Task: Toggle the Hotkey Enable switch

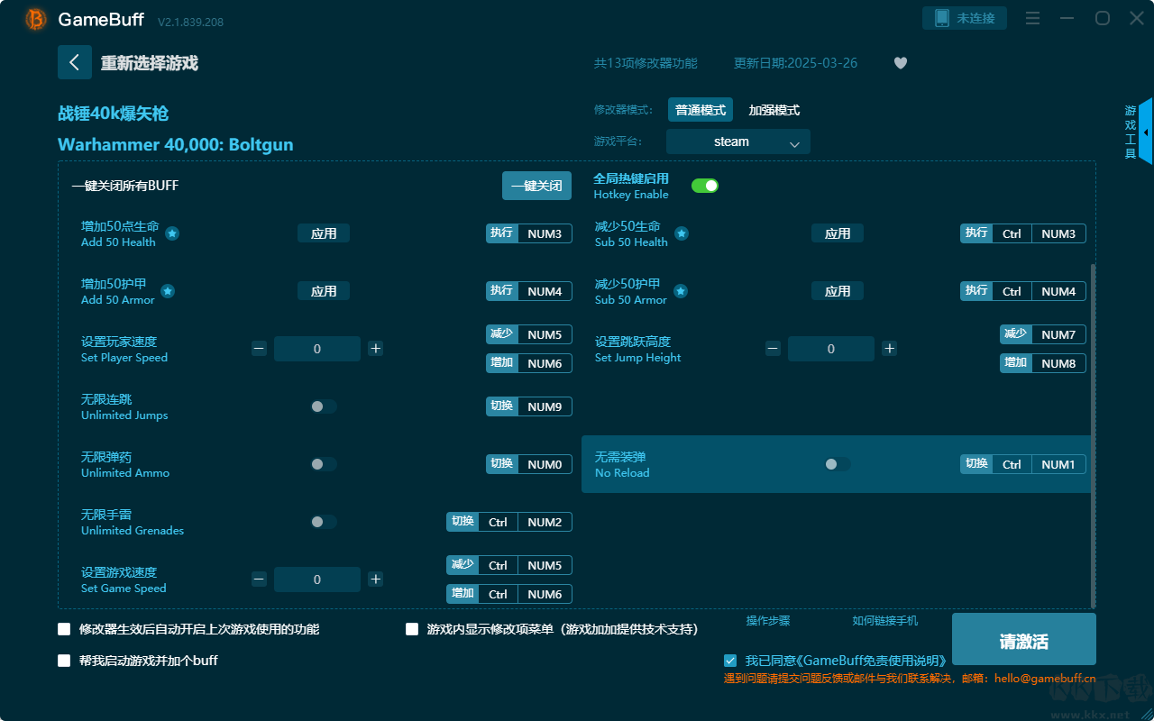Action: (705, 186)
